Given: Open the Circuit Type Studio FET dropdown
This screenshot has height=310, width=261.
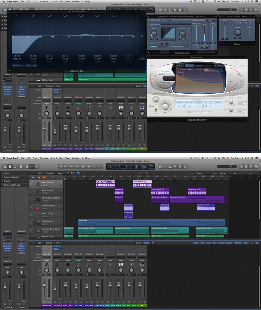Looking at the screenshot, I should coord(166,20).
